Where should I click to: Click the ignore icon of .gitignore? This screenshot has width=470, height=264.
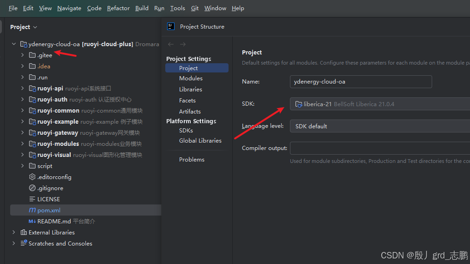(x=32, y=188)
